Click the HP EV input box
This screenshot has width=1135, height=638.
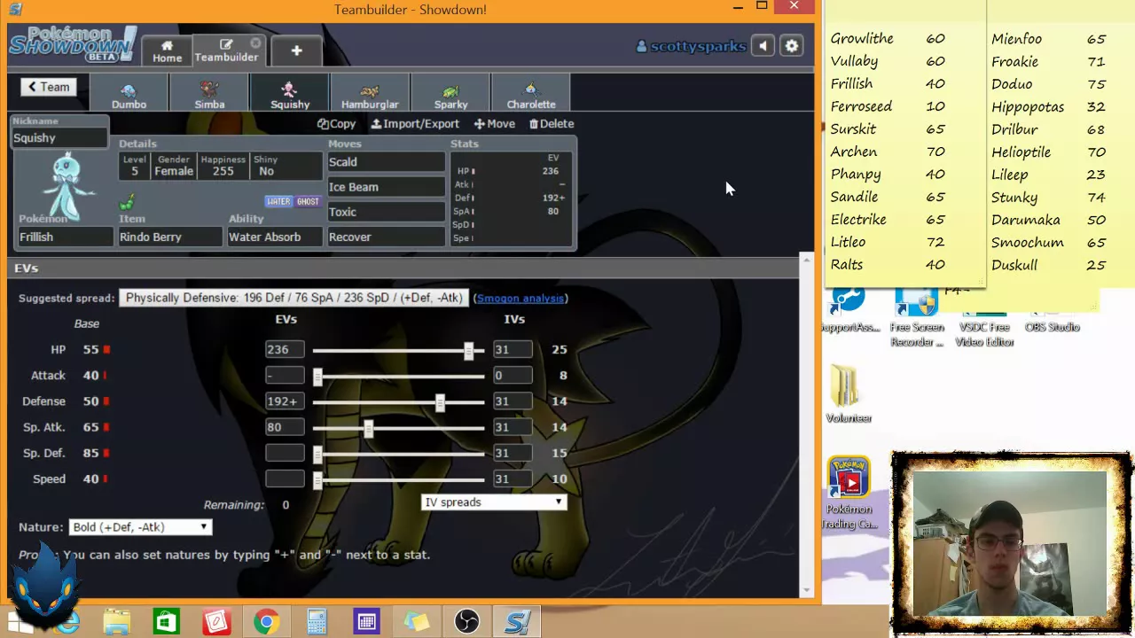285,349
